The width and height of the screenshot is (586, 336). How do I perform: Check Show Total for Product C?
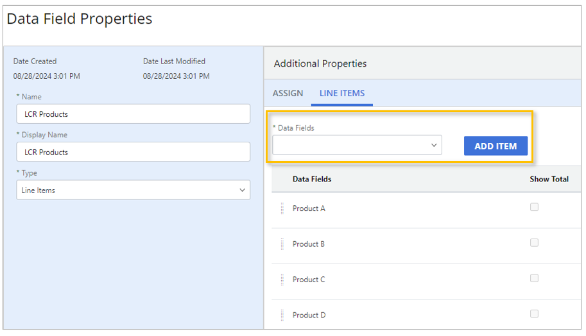[534, 278]
